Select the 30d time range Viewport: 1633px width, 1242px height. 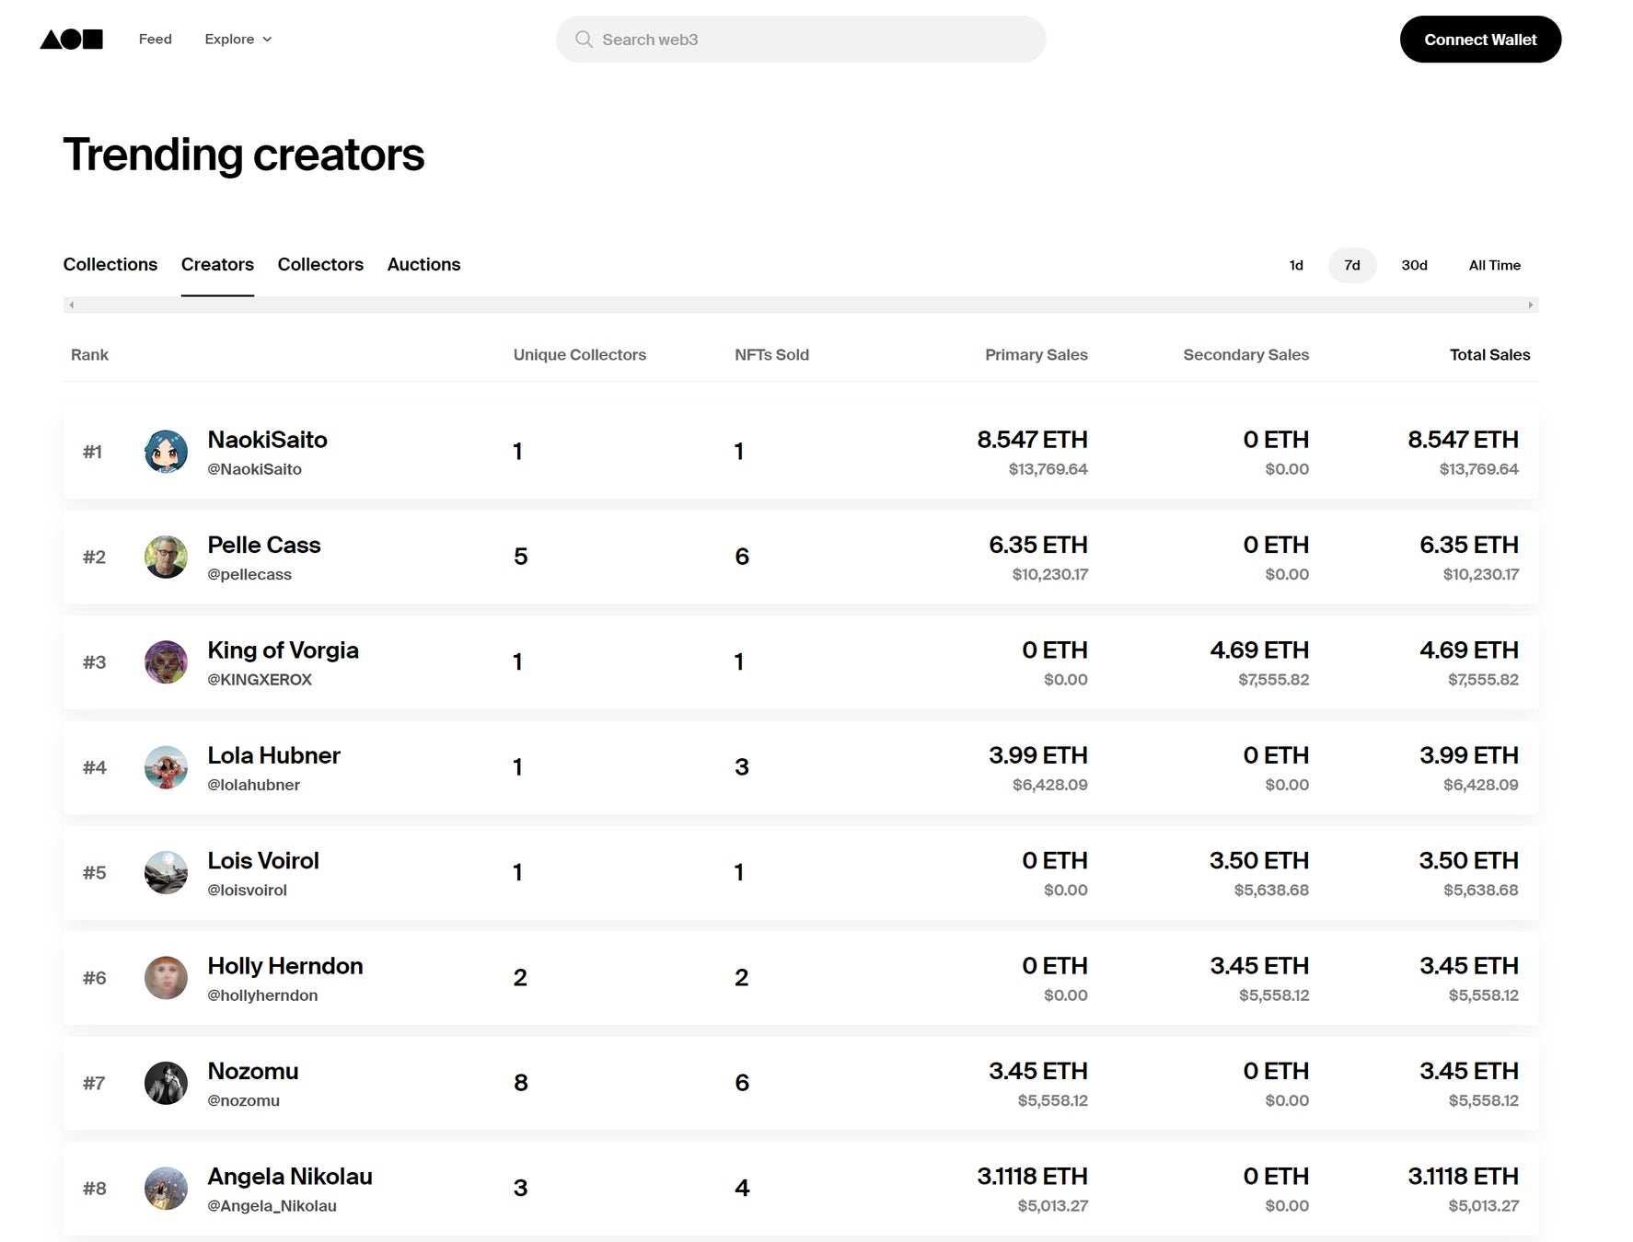[1414, 265]
